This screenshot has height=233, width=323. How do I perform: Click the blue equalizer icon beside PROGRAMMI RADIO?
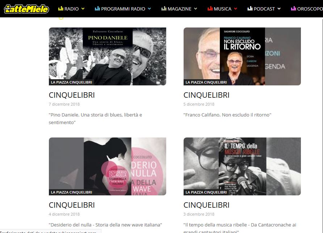(97, 8)
